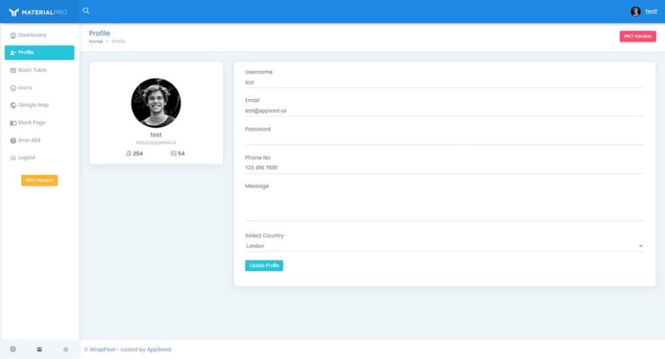Image resolution: width=665 pixels, height=359 pixels.
Task: Click into the Password input field
Action: [444, 139]
